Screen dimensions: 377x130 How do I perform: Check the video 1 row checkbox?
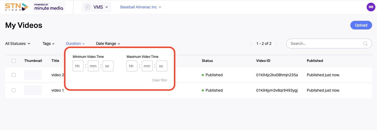[x=14, y=90]
